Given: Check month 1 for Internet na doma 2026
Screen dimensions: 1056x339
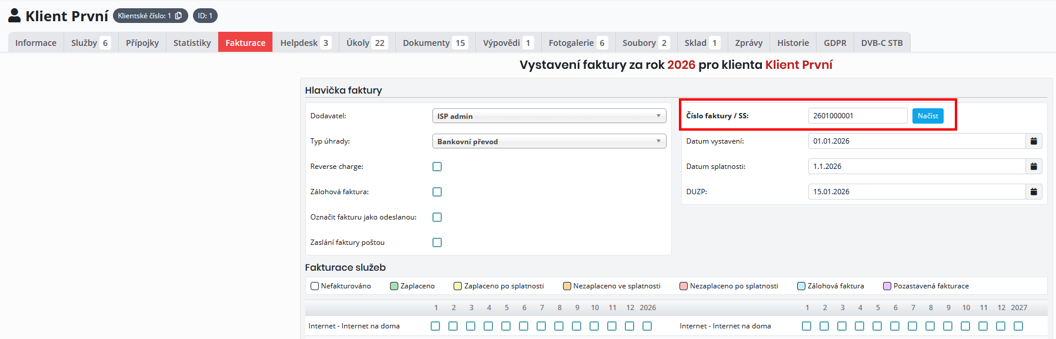Looking at the screenshot, I should point(435,326).
